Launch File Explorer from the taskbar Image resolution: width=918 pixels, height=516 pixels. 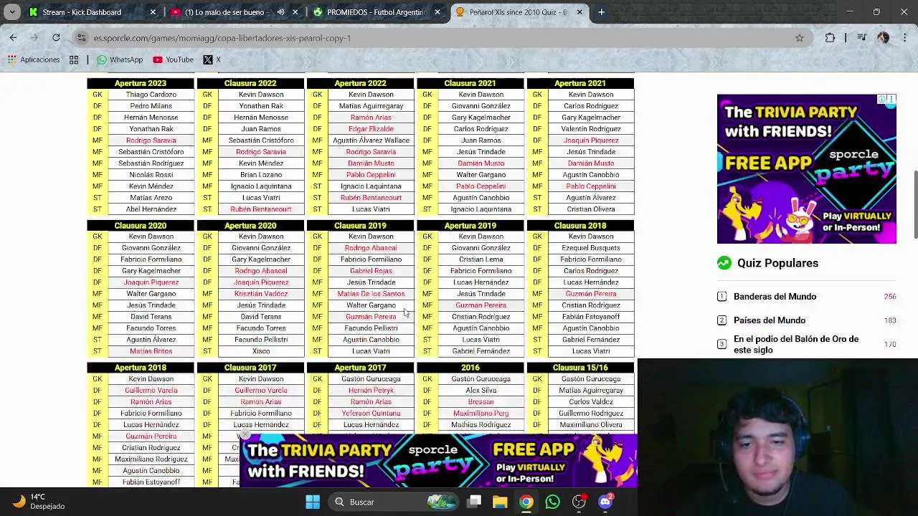[500, 502]
